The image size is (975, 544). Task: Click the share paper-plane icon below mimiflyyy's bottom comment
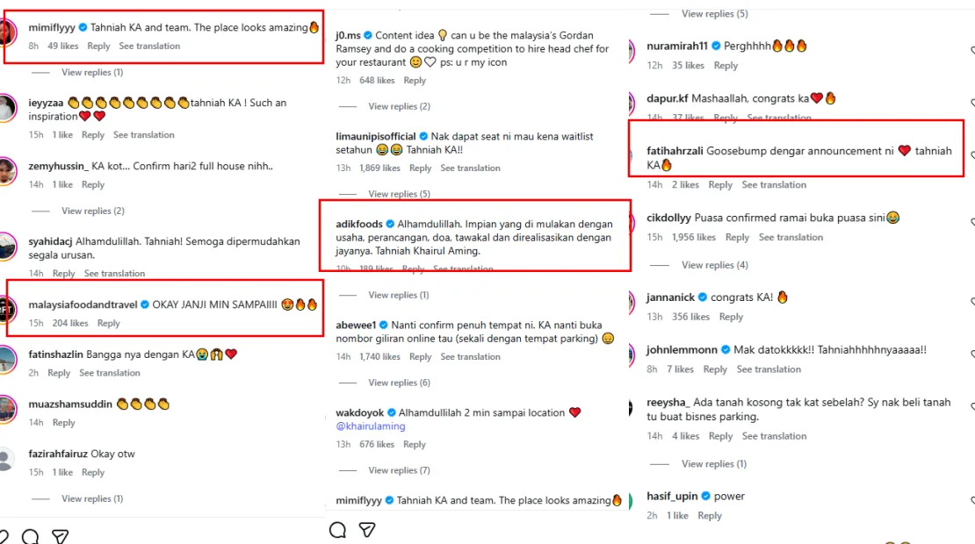368,530
